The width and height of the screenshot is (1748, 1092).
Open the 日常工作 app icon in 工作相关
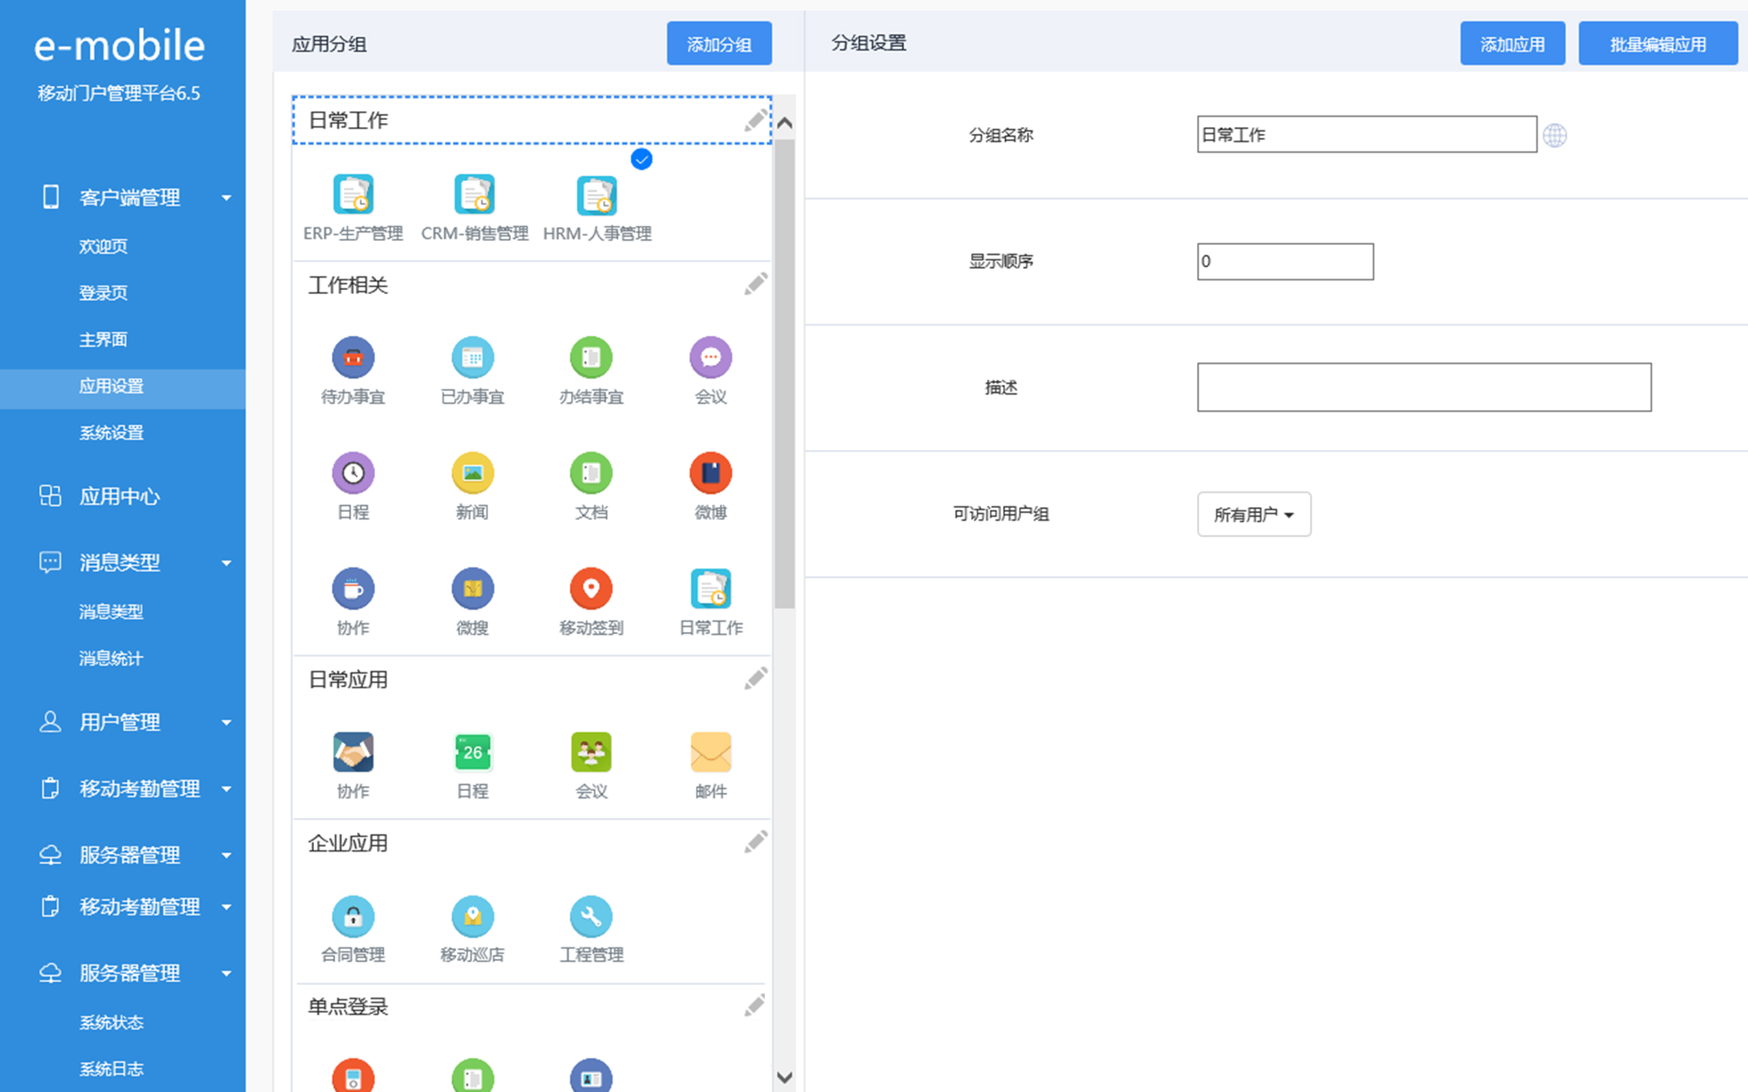click(x=711, y=588)
